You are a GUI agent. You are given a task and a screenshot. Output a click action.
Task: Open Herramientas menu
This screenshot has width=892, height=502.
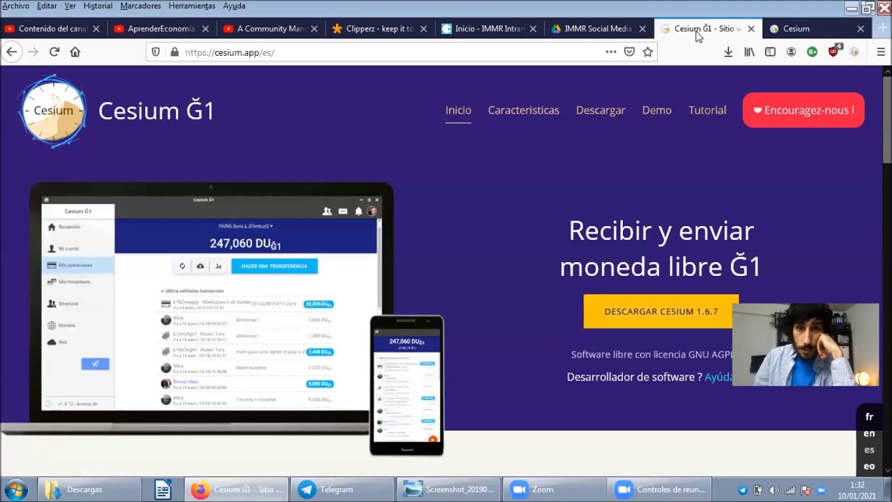(x=192, y=6)
